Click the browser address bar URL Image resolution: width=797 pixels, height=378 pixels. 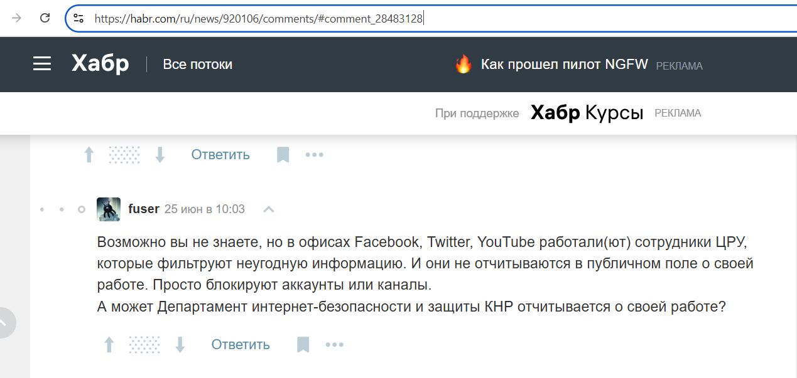pos(259,19)
